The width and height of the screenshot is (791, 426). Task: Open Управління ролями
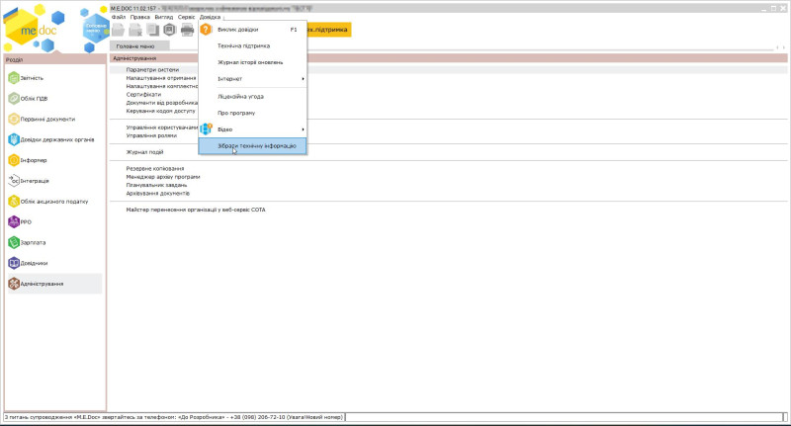[151, 135]
